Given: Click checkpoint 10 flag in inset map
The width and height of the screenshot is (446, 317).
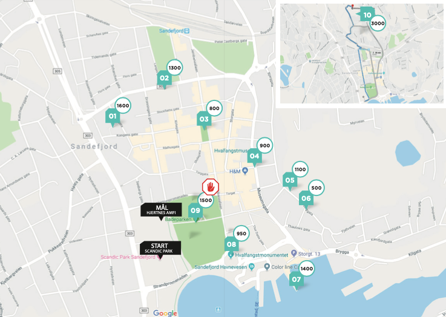Looking at the screenshot, I should click(x=366, y=15).
